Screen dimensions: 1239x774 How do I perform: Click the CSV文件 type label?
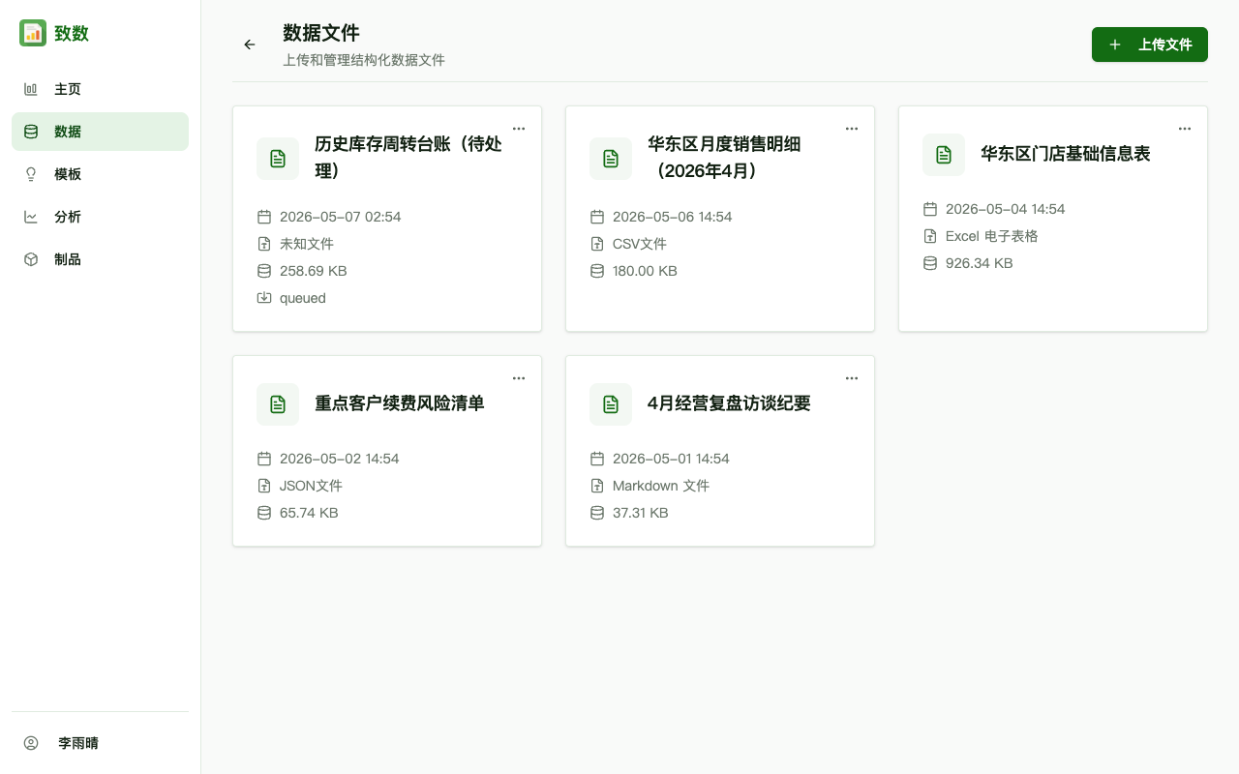click(x=640, y=244)
